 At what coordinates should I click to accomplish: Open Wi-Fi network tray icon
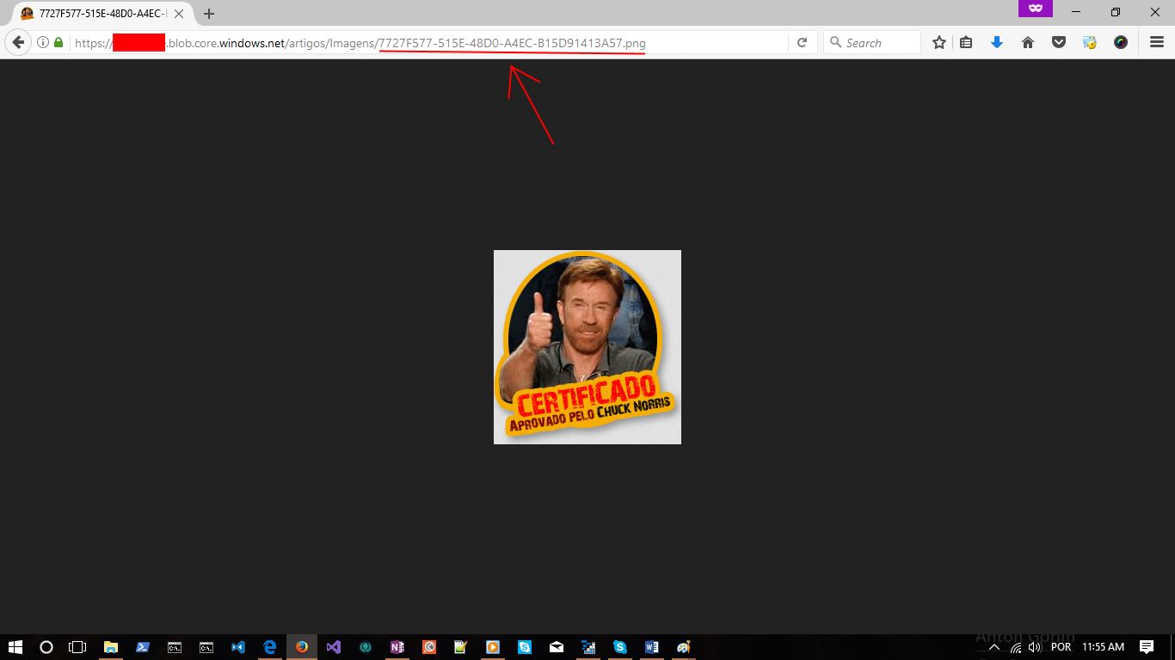[x=1016, y=647]
